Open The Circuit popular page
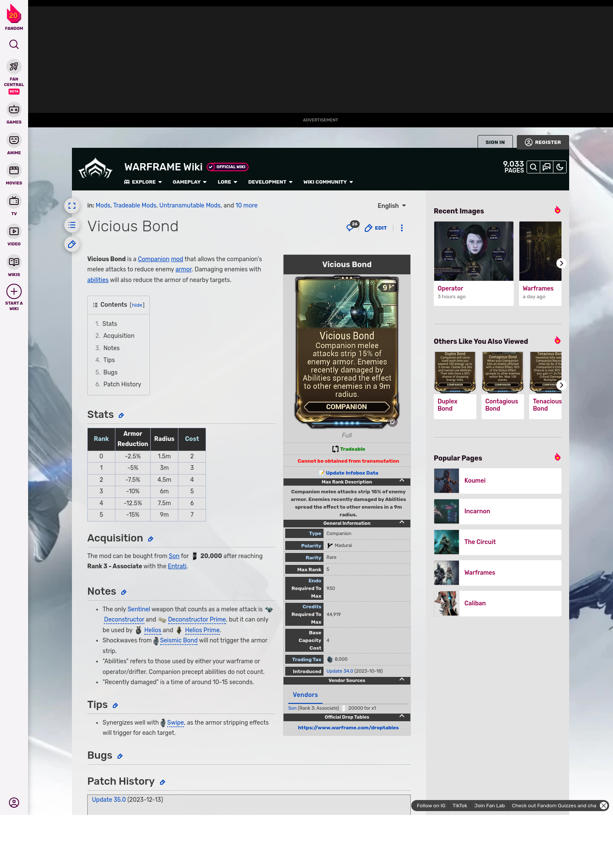613x852 pixels. click(x=498, y=542)
